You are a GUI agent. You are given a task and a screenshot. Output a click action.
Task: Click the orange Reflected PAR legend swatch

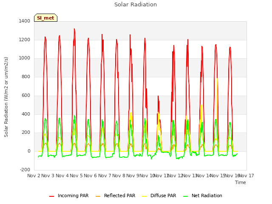point(98,196)
